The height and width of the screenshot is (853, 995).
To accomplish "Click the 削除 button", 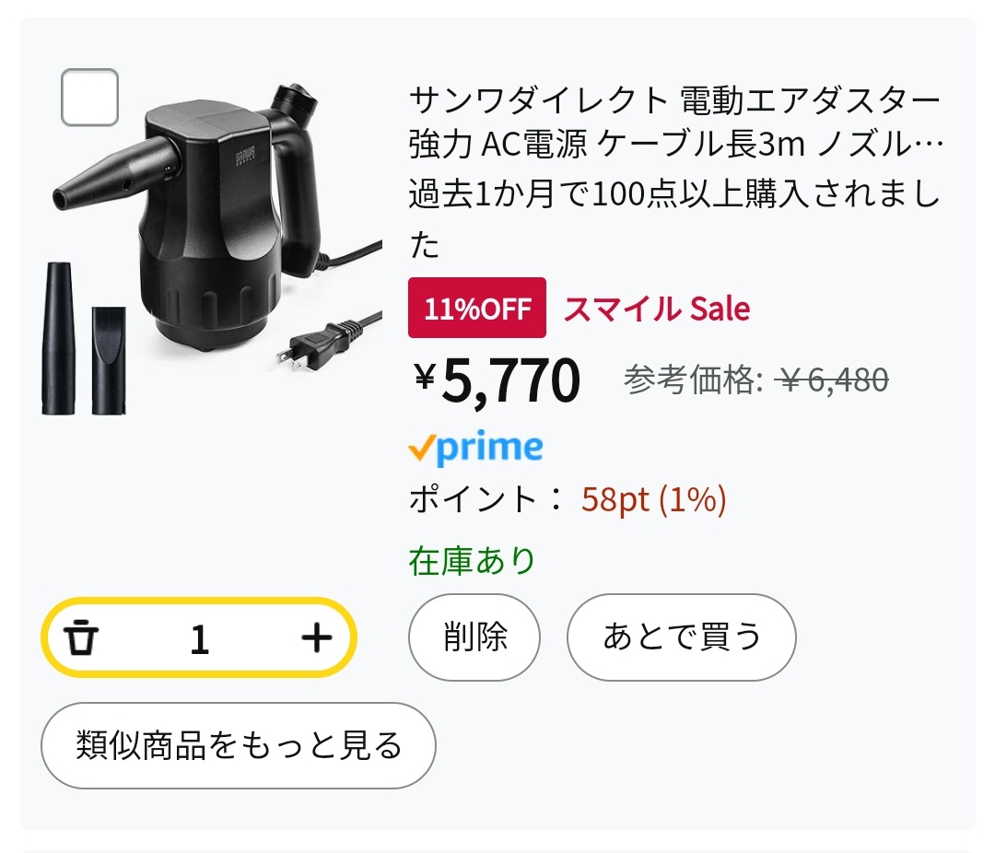I will (x=474, y=637).
